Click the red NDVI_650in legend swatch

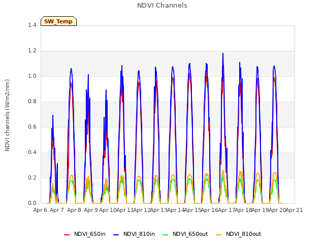point(67,235)
